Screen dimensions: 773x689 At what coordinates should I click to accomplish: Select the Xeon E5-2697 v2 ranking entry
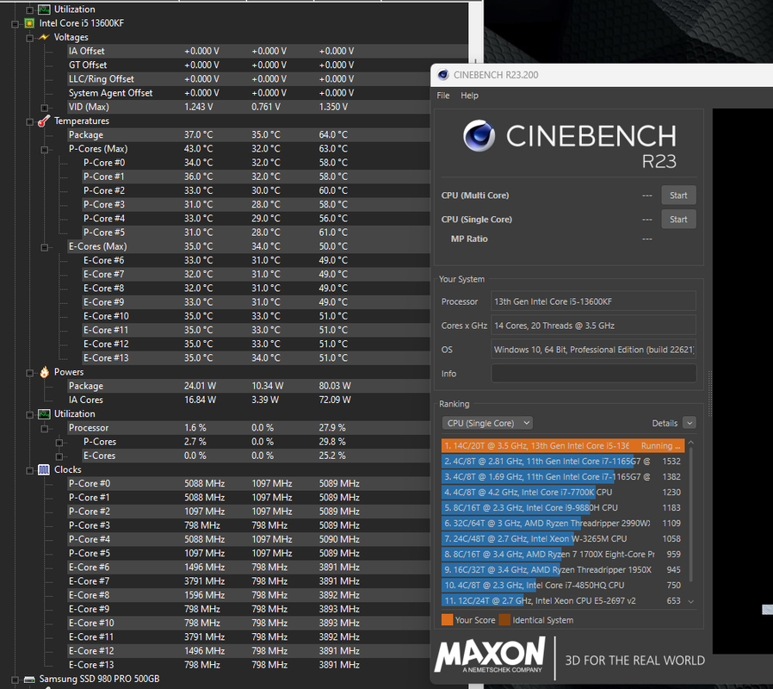[x=562, y=600]
